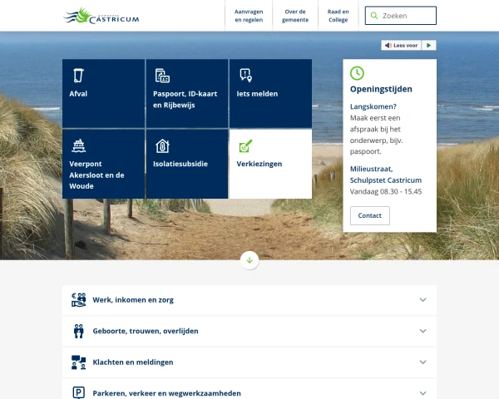The width and height of the screenshot is (499, 399).
Task: Click the trash bin icon on Afval tile
Action: pos(78,76)
